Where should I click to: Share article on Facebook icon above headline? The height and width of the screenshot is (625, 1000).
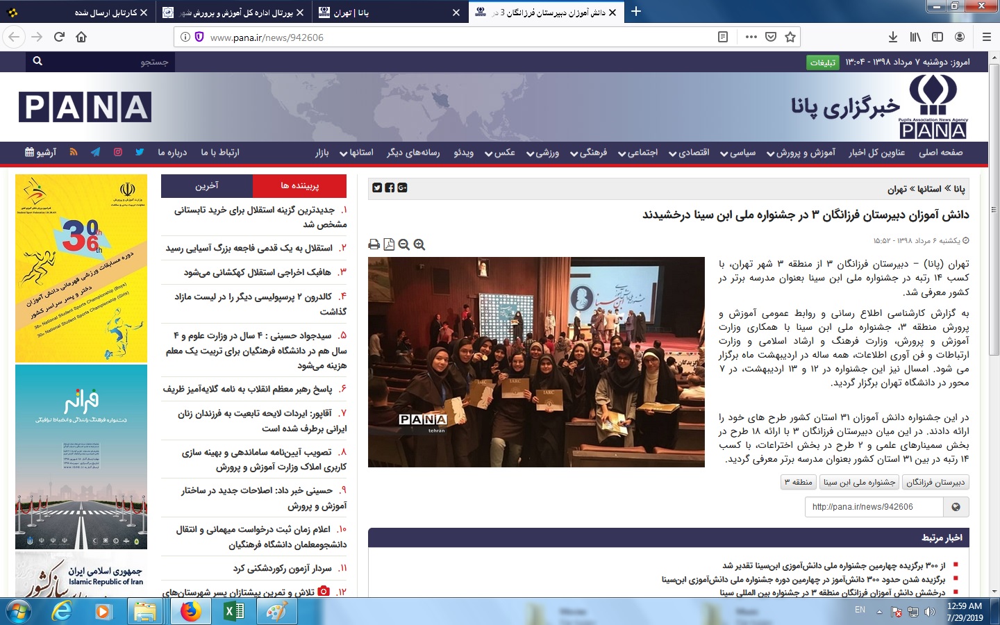click(x=390, y=187)
